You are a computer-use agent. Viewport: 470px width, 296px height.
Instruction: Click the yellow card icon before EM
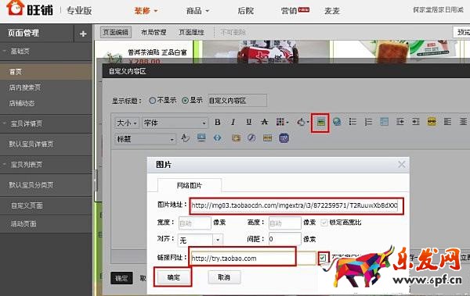[267, 138]
